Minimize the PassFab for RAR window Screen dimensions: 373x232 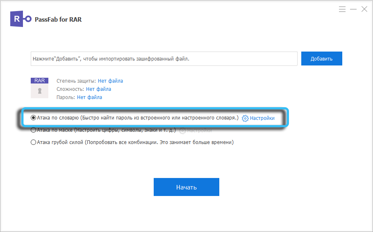pos(353,9)
